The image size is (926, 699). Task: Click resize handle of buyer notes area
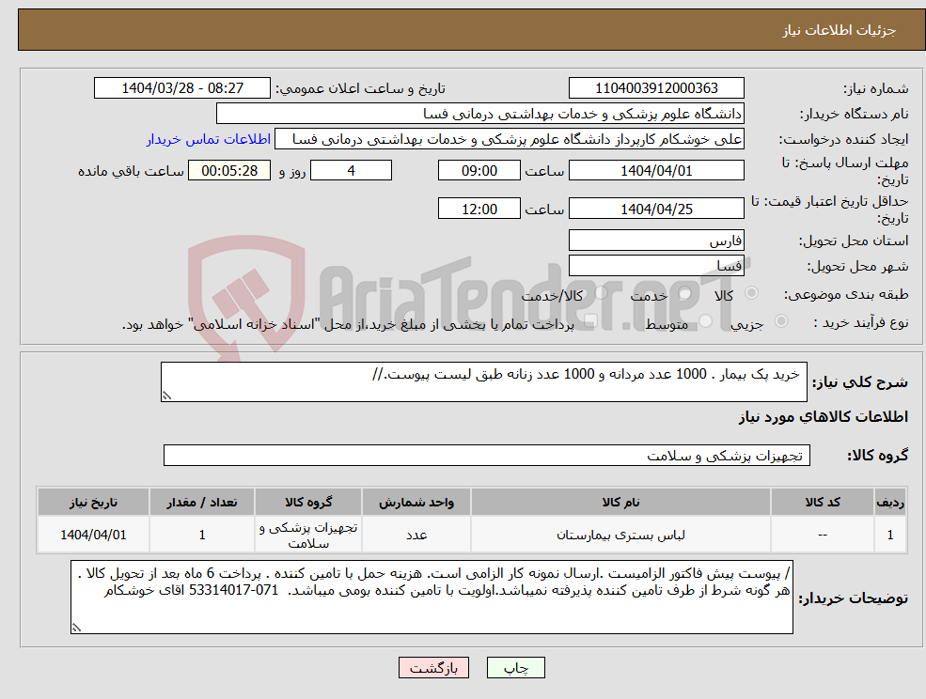[76, 629]
